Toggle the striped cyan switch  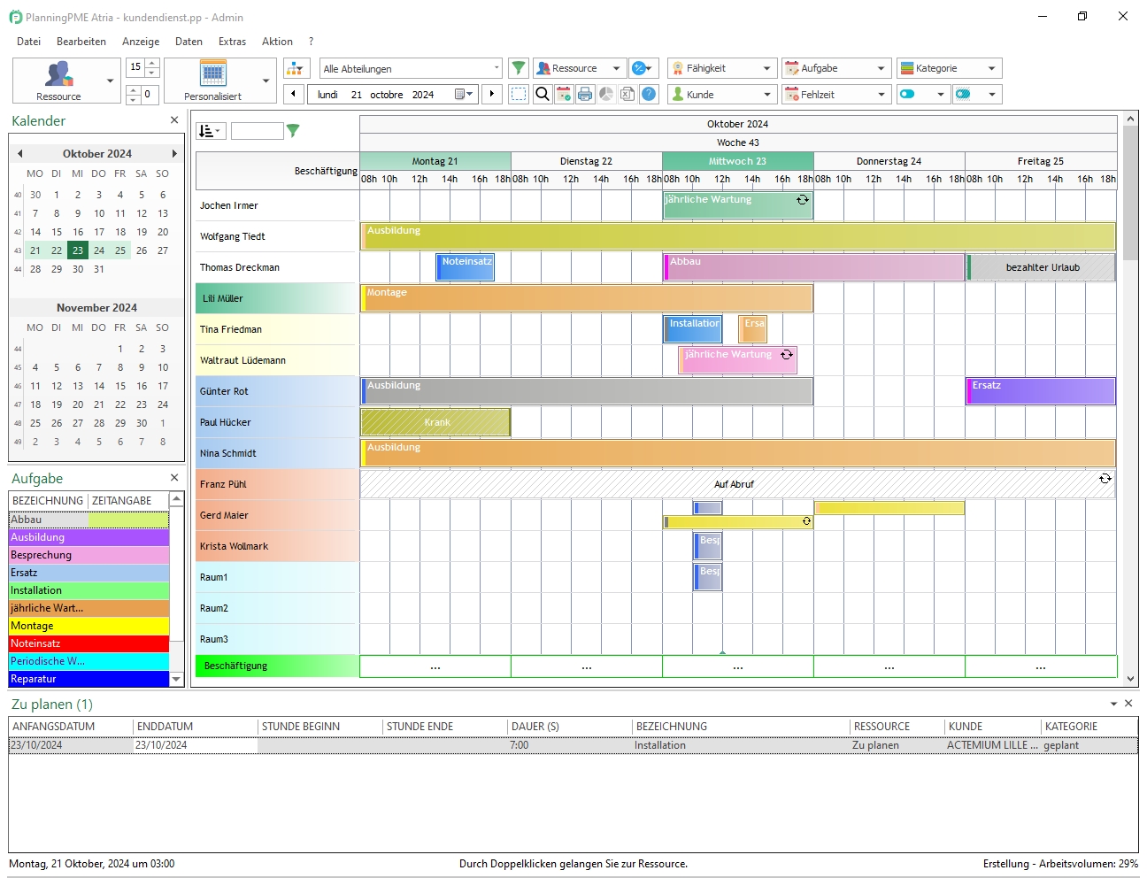(x=964, y=94)
